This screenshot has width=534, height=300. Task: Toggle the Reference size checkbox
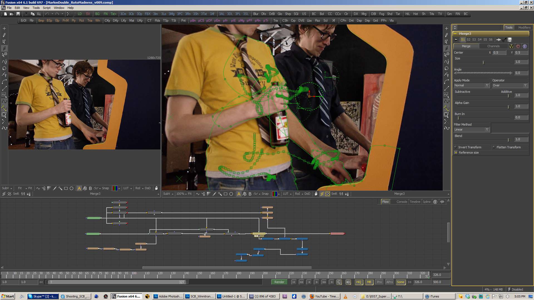456,152
